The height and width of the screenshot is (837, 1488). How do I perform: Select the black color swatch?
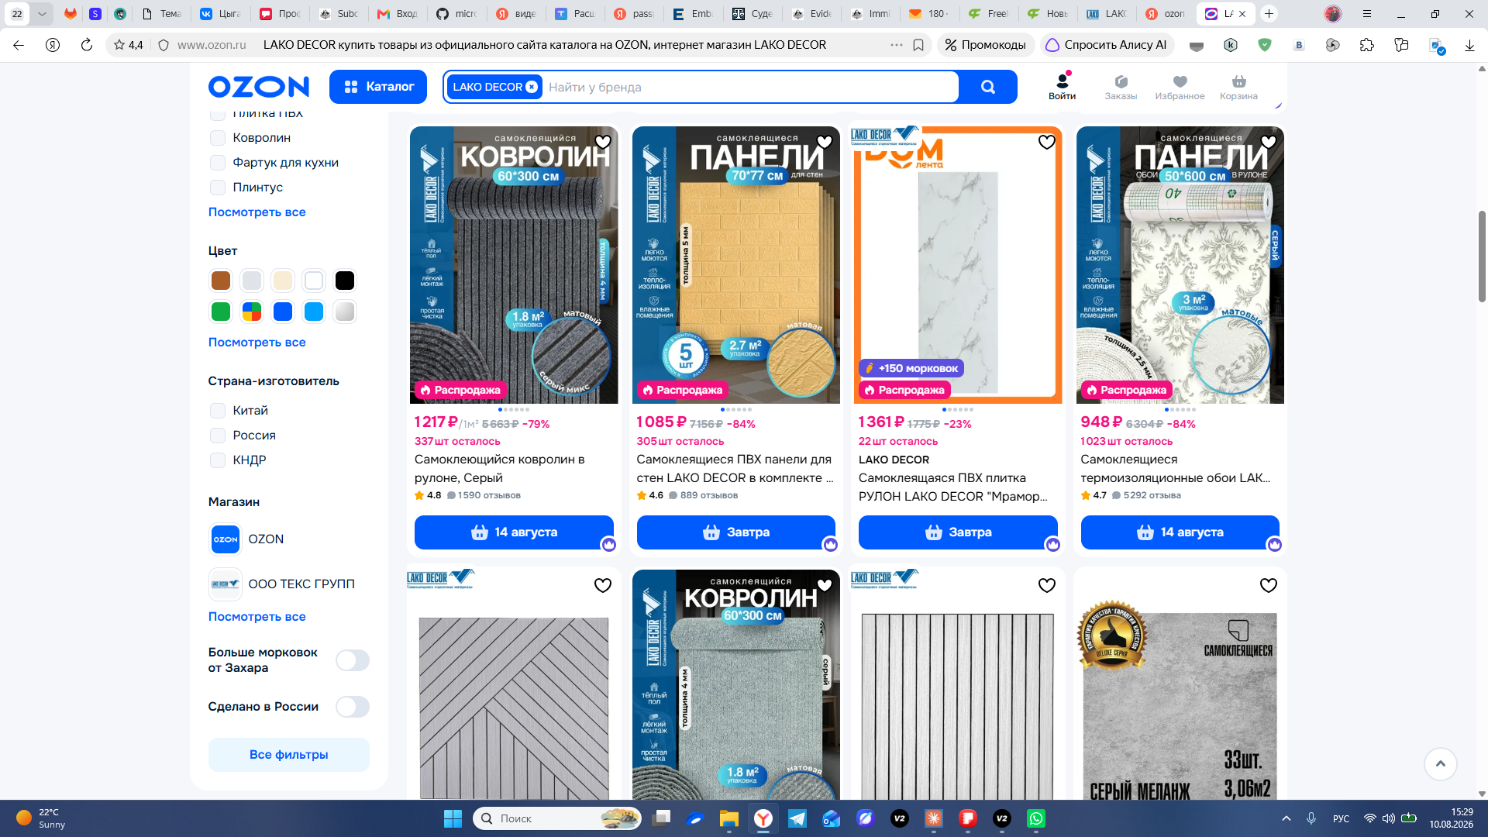[x=345, y=281]
